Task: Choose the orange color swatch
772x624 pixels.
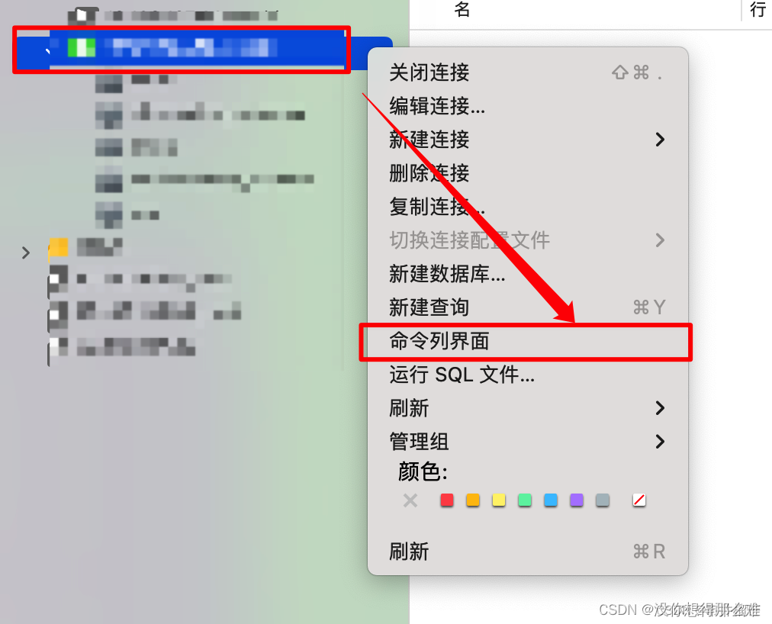Action: 473,500
